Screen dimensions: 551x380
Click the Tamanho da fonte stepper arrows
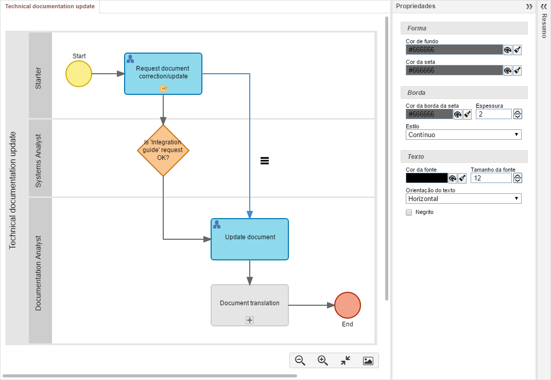tap(518, 178)
